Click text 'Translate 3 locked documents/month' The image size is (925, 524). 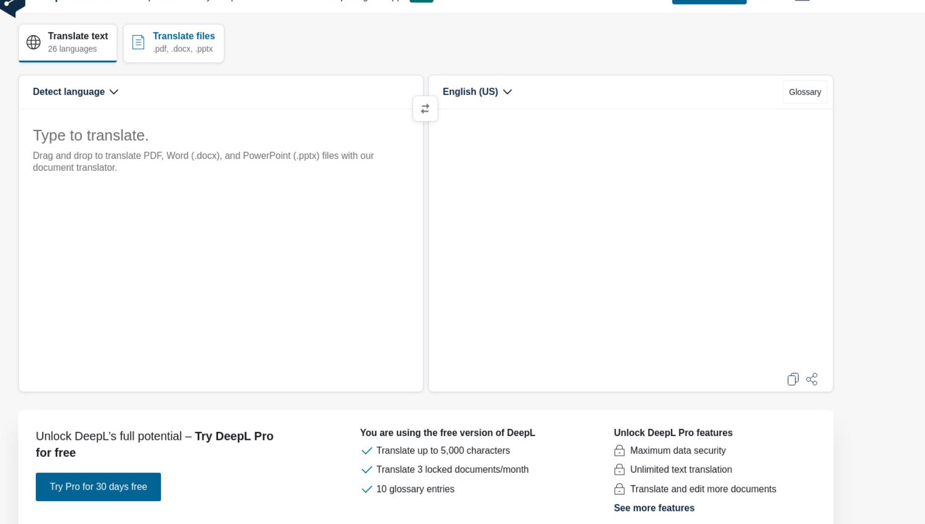452,469
